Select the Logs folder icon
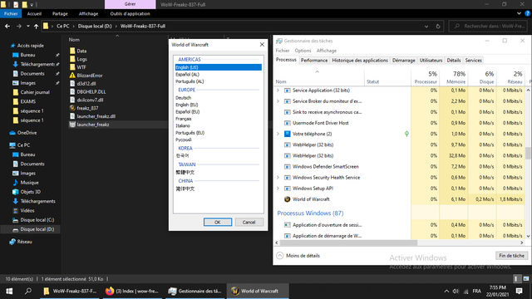The height and width of the screenshot is (299, 532). (x=72, y=59)
